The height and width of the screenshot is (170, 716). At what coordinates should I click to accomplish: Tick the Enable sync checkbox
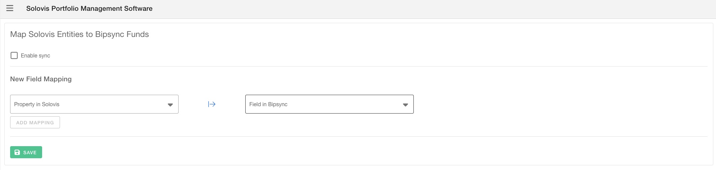(x=14, y=55)
